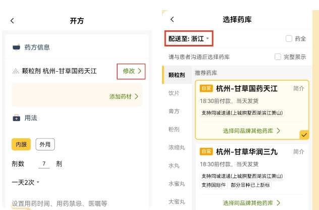Open the 配送至 浙江 region dropdown
The height and width of the screenshot is (210, 319).
pos(187,38)
